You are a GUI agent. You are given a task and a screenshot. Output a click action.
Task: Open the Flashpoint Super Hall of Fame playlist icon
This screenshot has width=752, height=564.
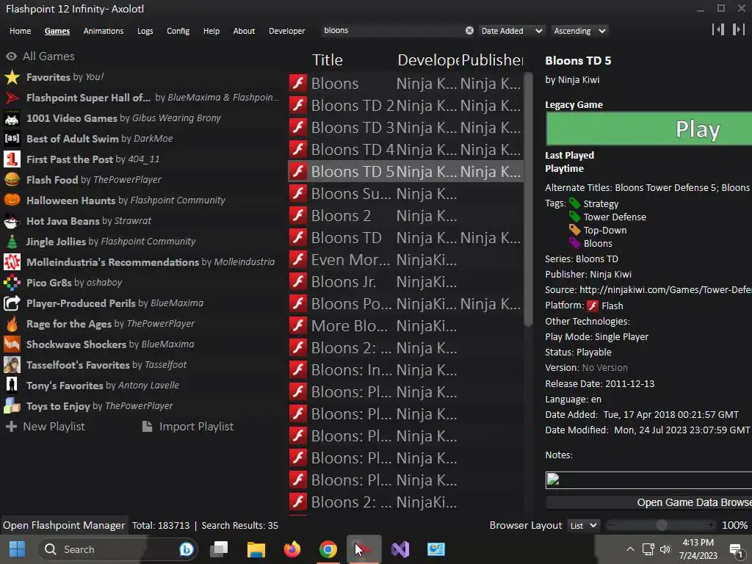point(12,98)
